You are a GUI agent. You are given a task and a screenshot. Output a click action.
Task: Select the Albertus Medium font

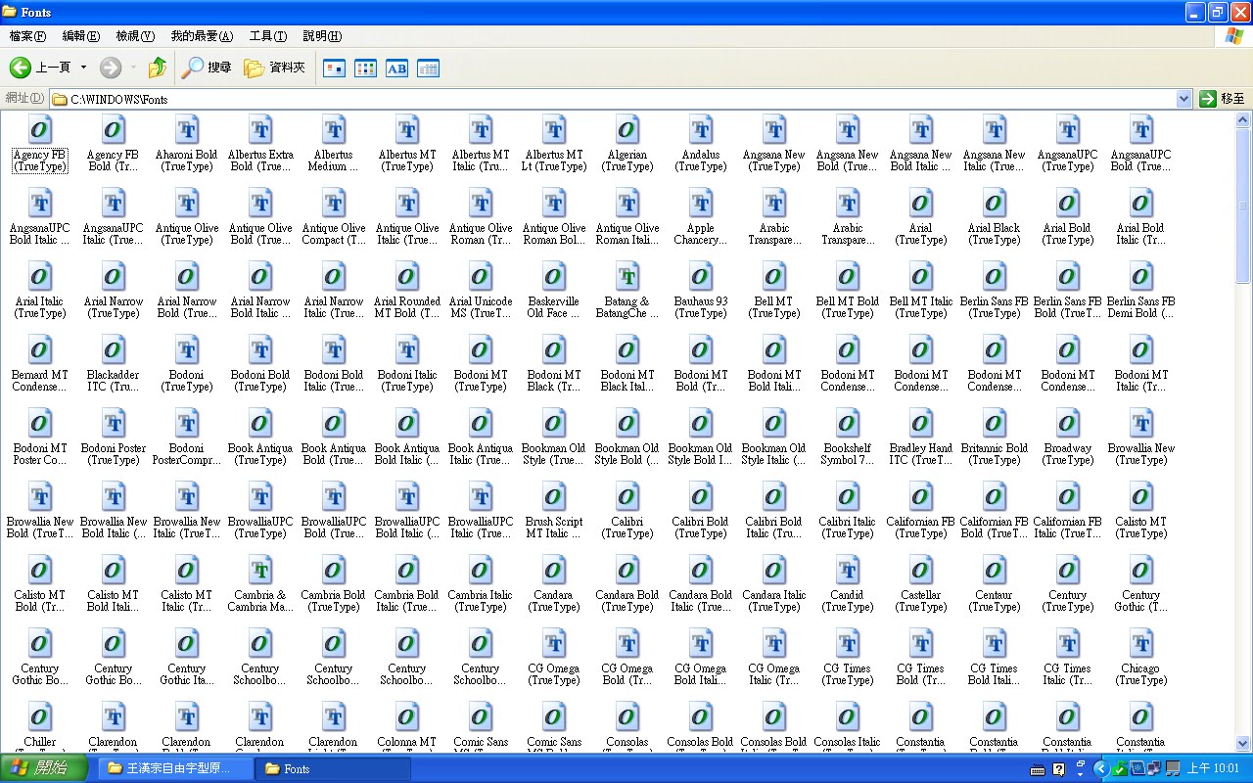click(334, 143)
